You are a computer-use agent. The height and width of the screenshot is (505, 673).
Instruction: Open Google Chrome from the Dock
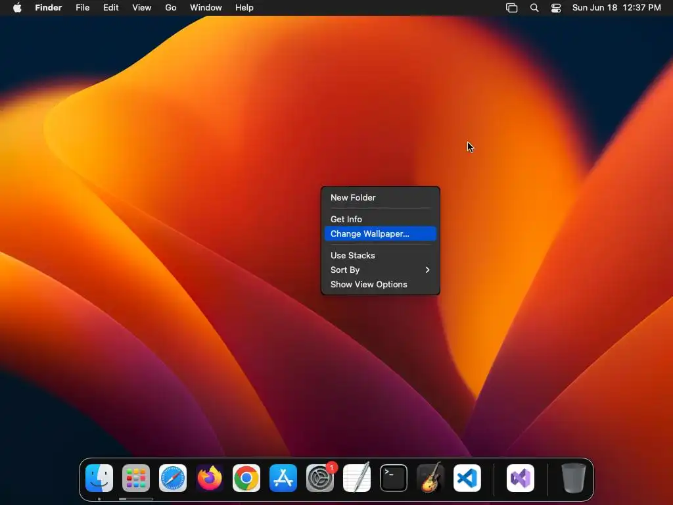(246, 478)
